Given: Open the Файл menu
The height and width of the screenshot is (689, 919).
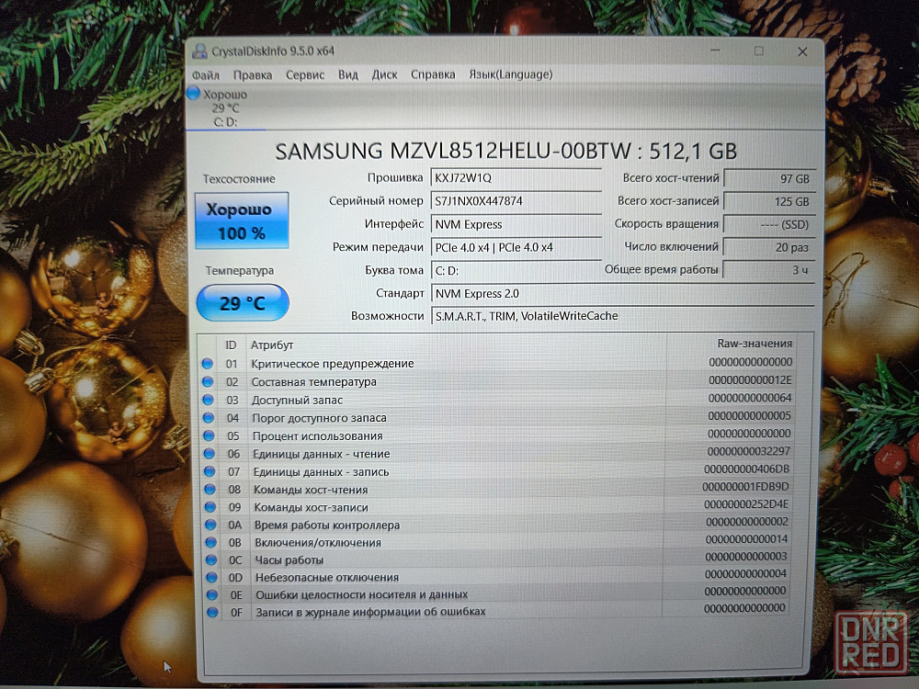Looking at the screenshot, I should coord(206,75).
